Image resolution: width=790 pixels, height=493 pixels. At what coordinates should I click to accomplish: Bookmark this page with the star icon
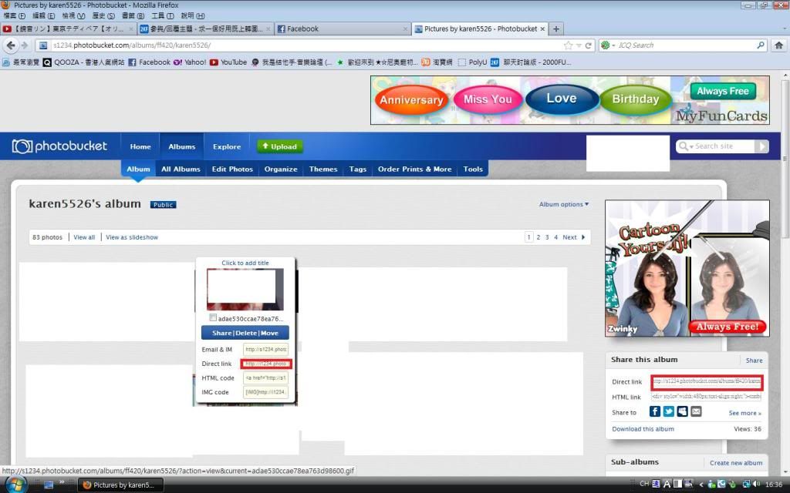[568, 45]
